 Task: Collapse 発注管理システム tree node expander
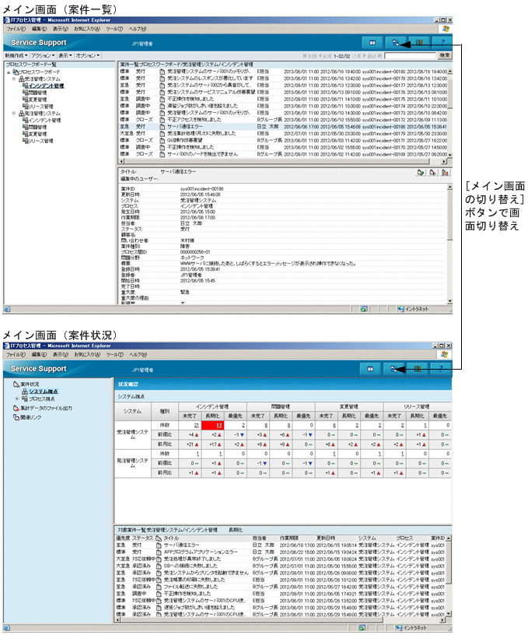pyautogui.click(x=14, y=114)
